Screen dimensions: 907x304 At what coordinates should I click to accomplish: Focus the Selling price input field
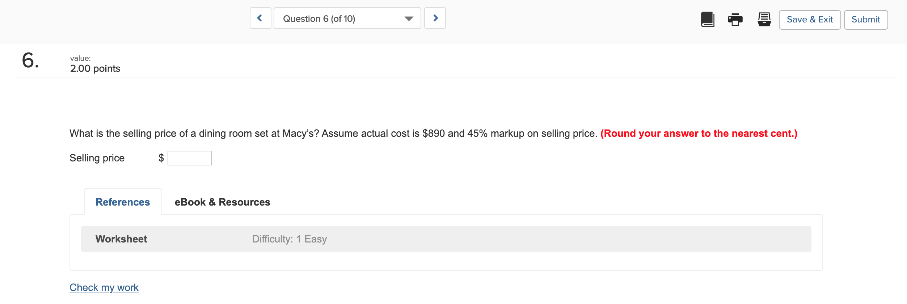coord(190,158)
